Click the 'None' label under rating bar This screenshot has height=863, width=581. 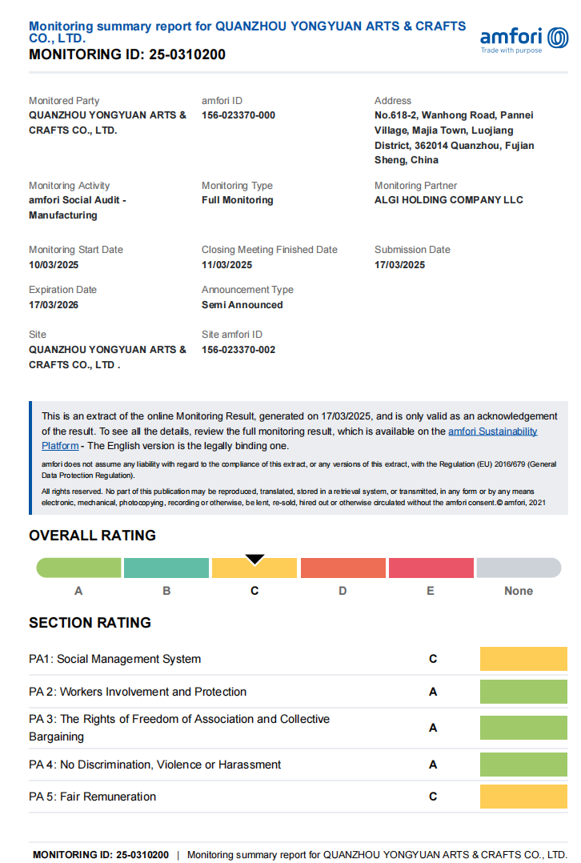tap(519, 591)
